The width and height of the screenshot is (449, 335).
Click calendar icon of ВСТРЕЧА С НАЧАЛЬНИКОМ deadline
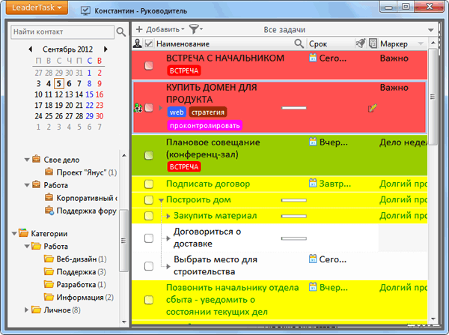click(313, 58)
